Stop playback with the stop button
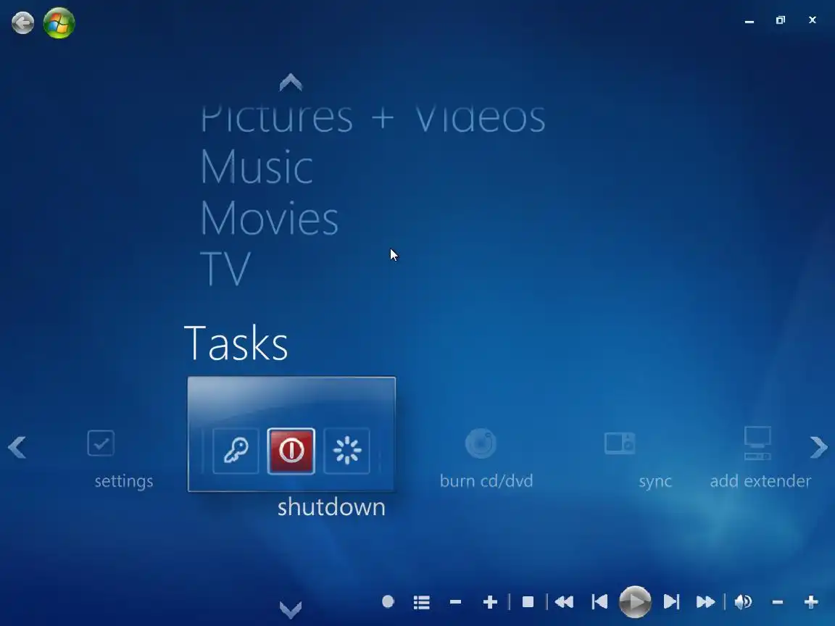The image size is (835, 626). (x=528, y=602)
